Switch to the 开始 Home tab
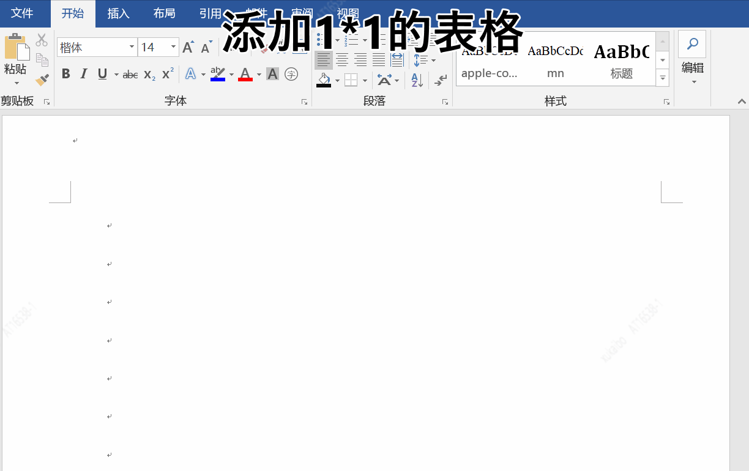The height and width of the screenshot is (471, 749). tap(73, 13)
